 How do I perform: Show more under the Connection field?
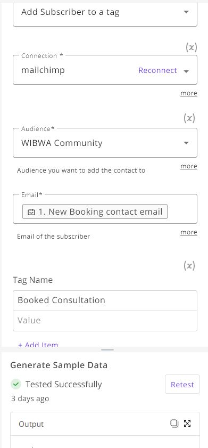(x=189, y=93)
